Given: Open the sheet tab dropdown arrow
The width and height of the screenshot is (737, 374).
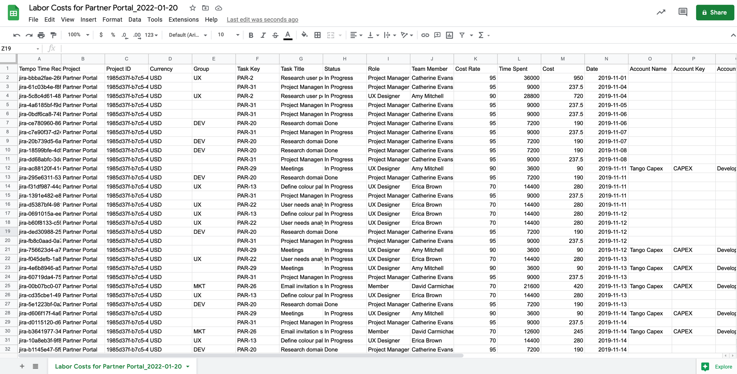Looking at the screenshot, I should pyautogui.click(x=187, y=366).
